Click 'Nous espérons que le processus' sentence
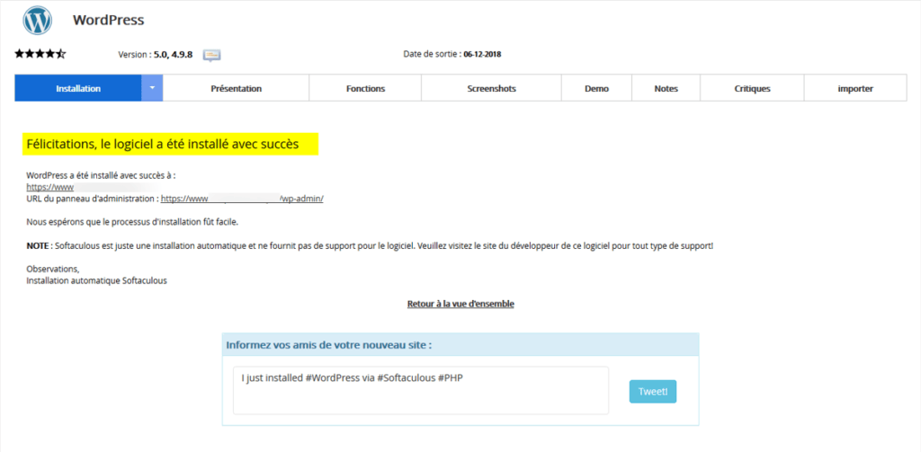 pos(133,222)
